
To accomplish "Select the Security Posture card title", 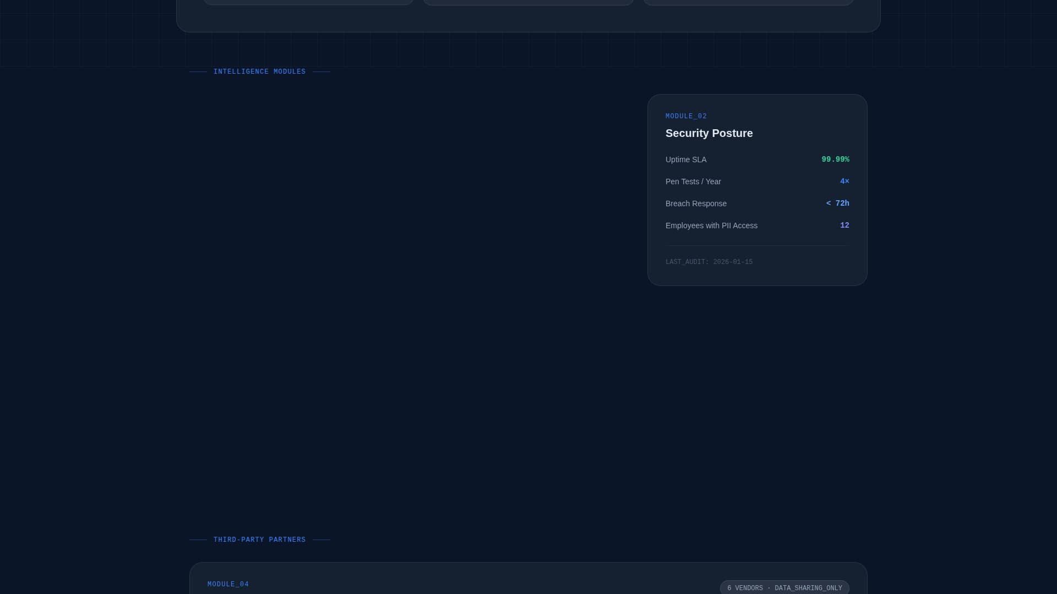I will click(709, 134).
